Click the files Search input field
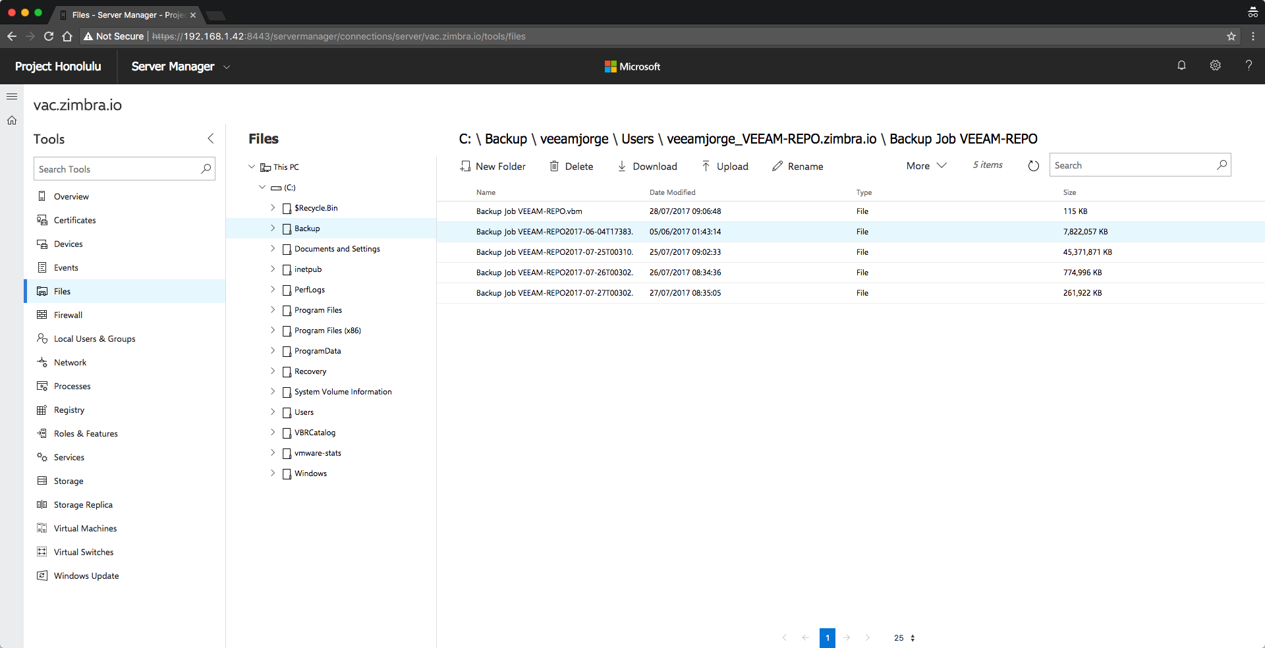Screen dimensions: 1265x648 click(1133, 165)
